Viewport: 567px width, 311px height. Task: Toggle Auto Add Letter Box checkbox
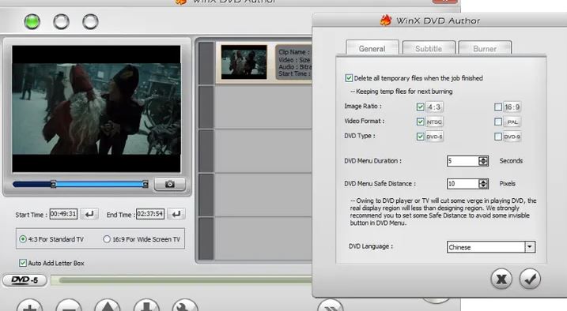23,263
